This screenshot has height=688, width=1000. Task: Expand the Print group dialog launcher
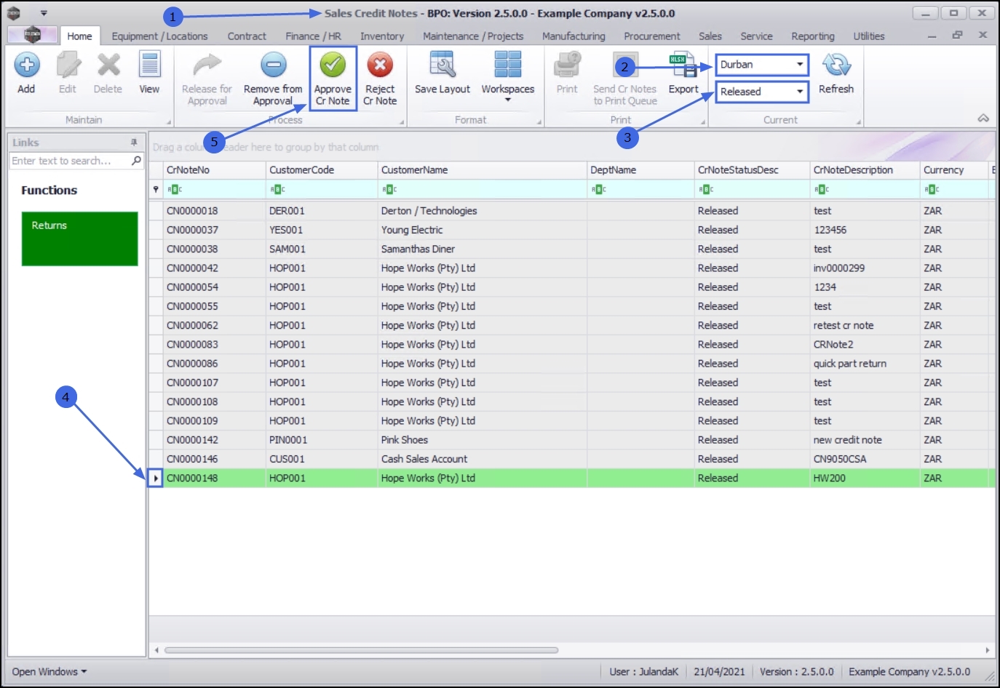[x=703, y=122]
